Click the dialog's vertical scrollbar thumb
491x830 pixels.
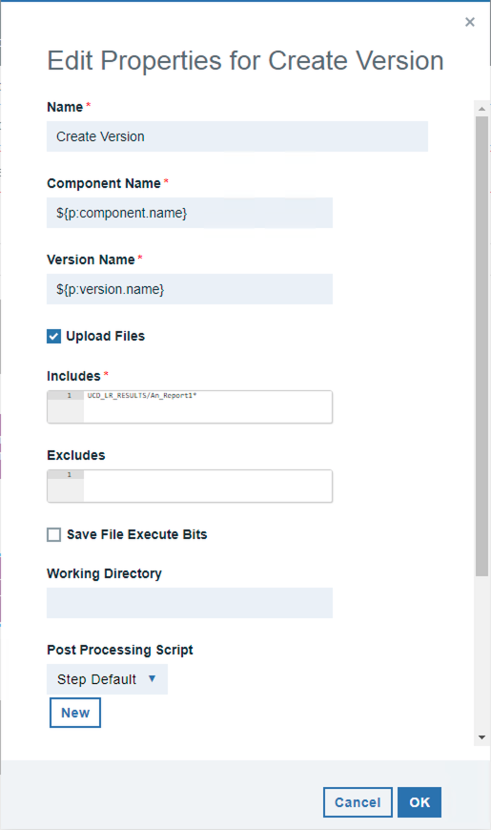click(481, 346)
